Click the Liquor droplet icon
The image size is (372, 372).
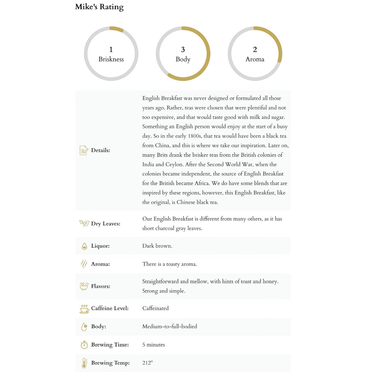pos(84,246)
